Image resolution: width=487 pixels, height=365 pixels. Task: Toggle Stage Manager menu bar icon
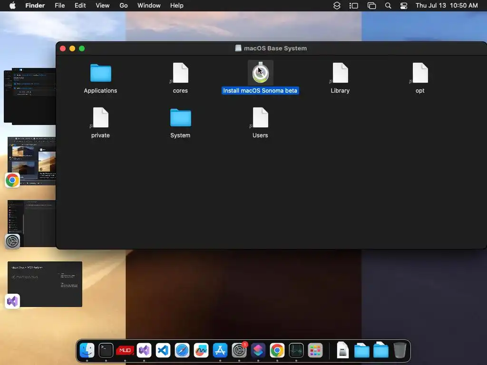(x=354, y=6)
